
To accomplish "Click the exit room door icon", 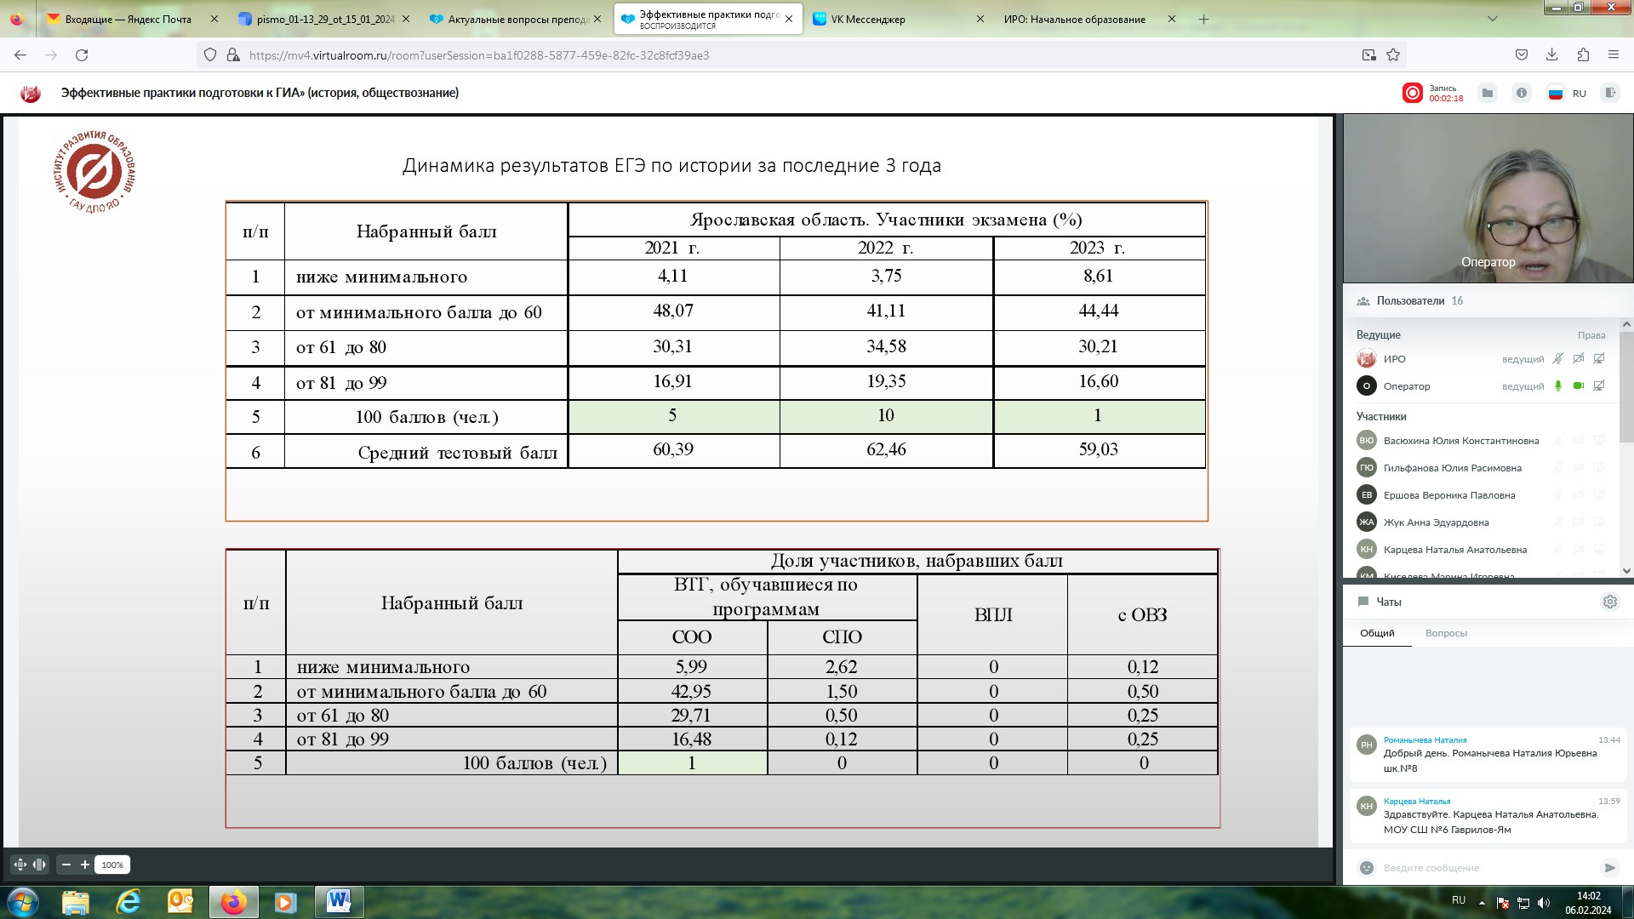I will tap(1609, 93).
